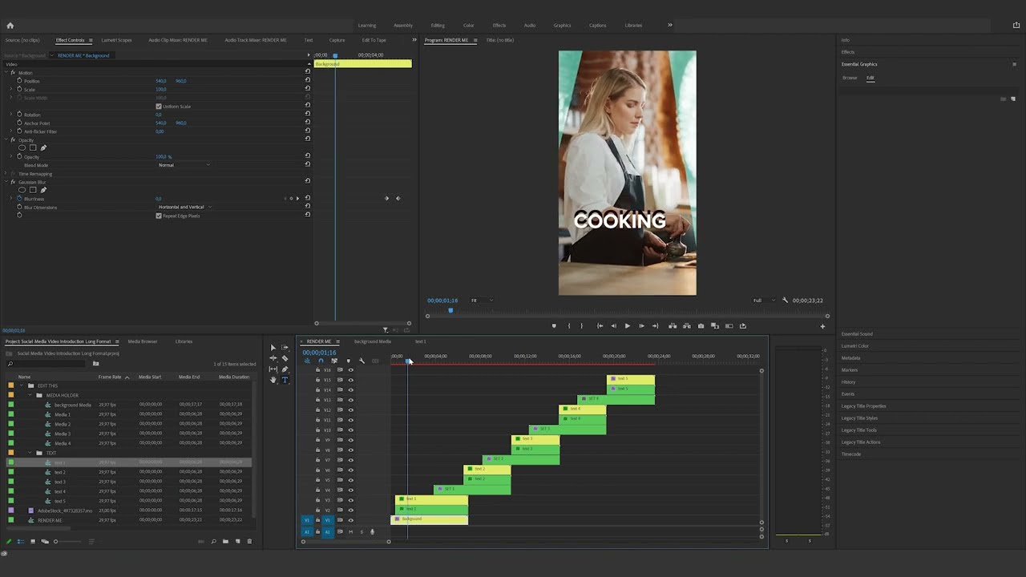Solo audio track A1
1026x577 pixels.
point(361,531)
